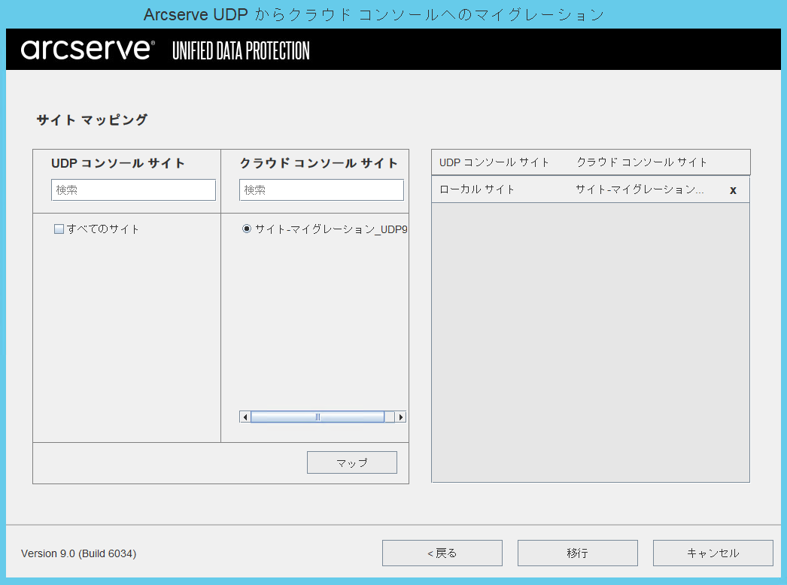Click the arcserve logo
This screenshot has height=585, width=787.
tap(88, 49)
